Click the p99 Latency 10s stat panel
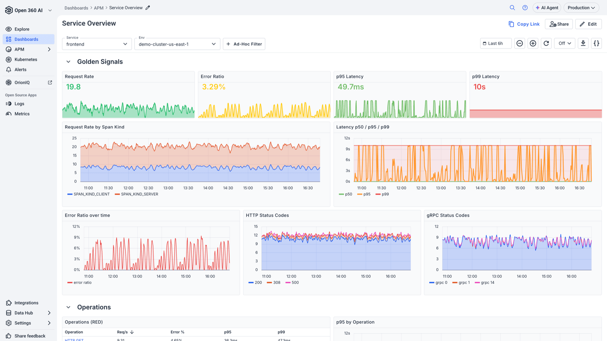This screenshot has width=607, height=341. [x=536, y=95]
